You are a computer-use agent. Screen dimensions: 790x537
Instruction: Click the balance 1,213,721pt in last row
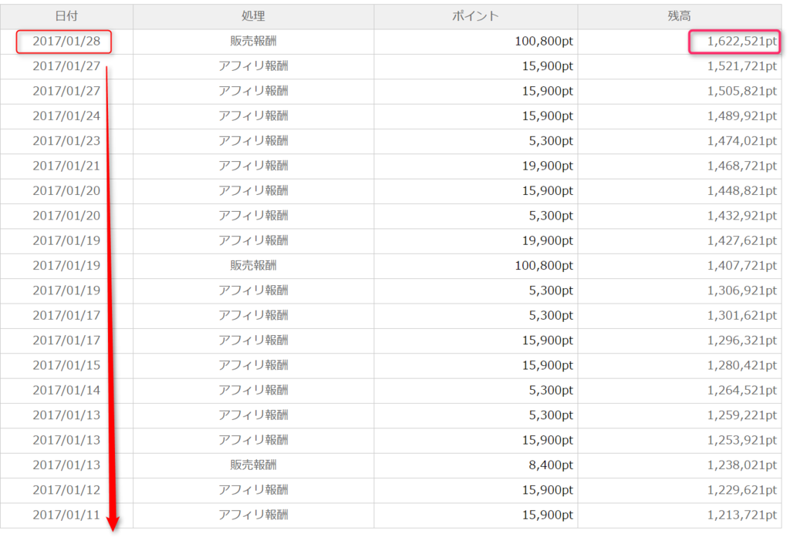tap(741, 515)
